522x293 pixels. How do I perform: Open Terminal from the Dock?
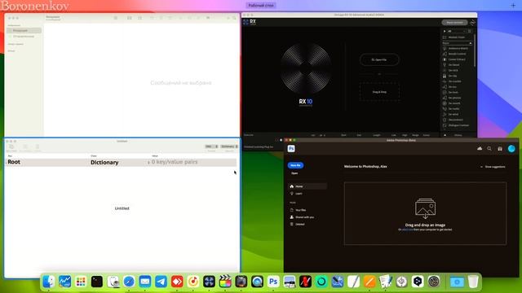point(96,282)
